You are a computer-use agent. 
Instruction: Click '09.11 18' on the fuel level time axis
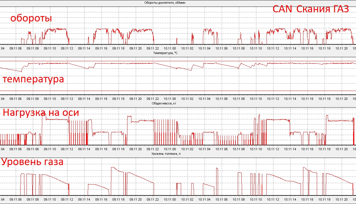(118, 199)
